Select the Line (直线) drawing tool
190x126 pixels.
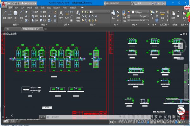(4, 14)
